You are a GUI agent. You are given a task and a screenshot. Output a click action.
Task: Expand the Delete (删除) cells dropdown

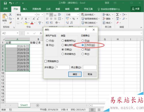tap(113, 19)
